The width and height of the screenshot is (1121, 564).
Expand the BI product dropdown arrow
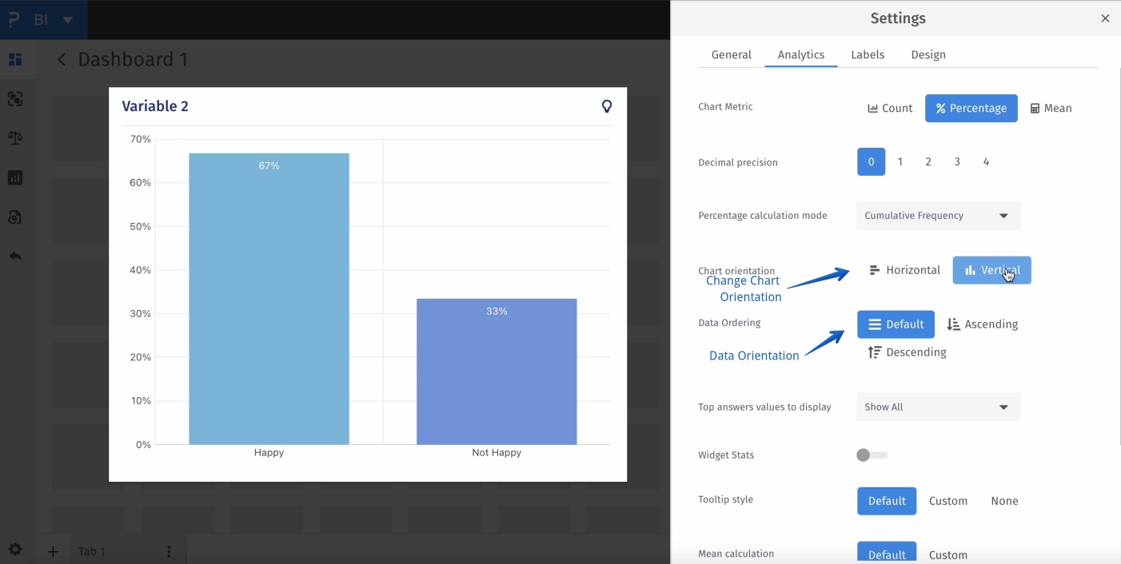pyautogui.click(x=68, y=20)
